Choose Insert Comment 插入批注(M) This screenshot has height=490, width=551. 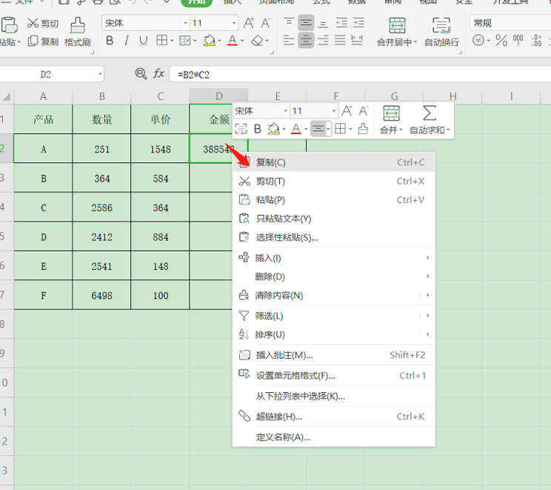(x=334, y=355)
